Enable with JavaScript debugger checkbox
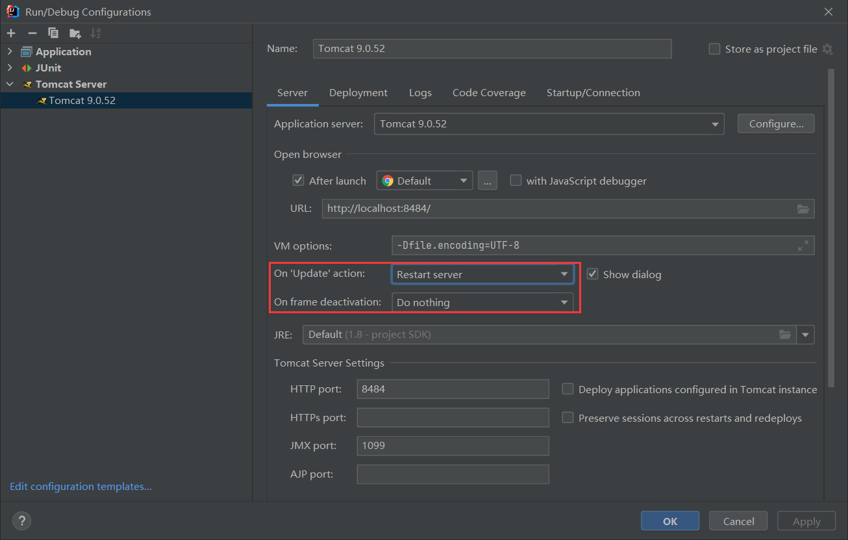Image resolution: width=848 pixels, height=540 pixels. pyautogui.click(x=516, y=181)
